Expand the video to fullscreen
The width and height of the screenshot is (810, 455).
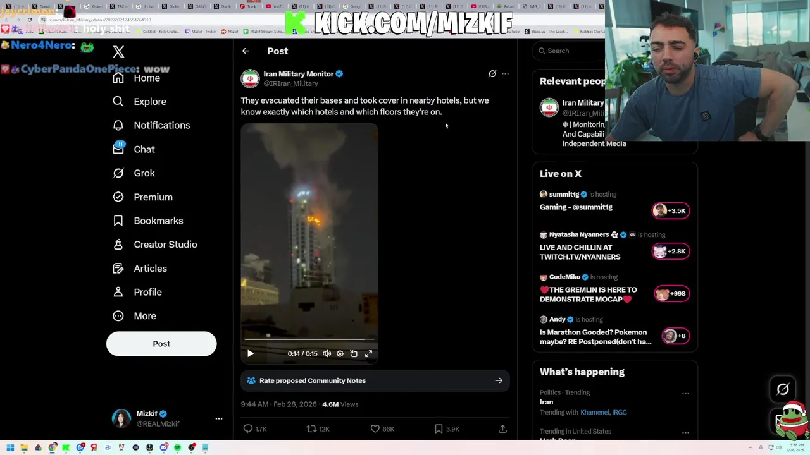(368, 354)
